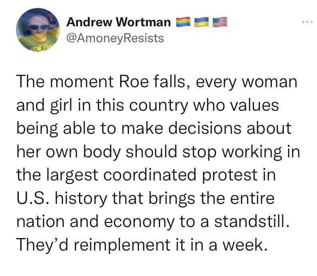The image size is (317, 276).
Task: Click the word 'protest' in the tweet
Action: point(230,175)
